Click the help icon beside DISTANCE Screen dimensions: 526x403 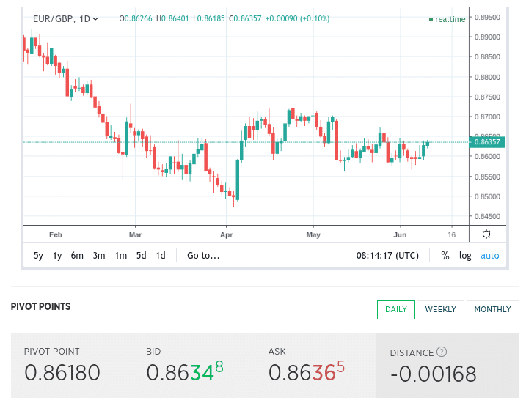click(x=441, y=352)
